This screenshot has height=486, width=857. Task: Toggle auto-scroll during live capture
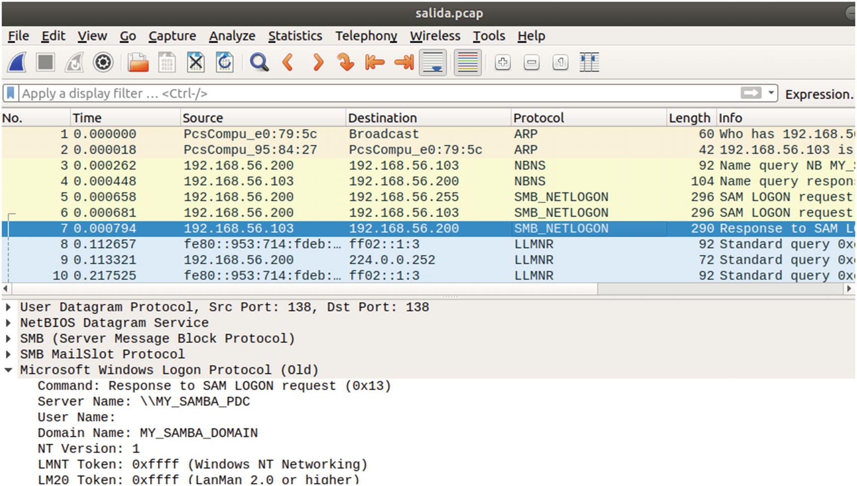433,63
